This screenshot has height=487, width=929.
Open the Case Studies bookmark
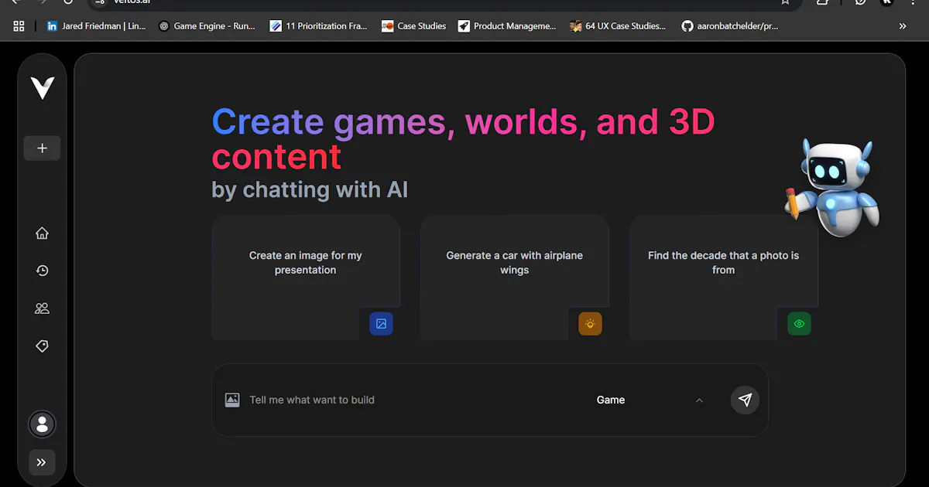414,26
